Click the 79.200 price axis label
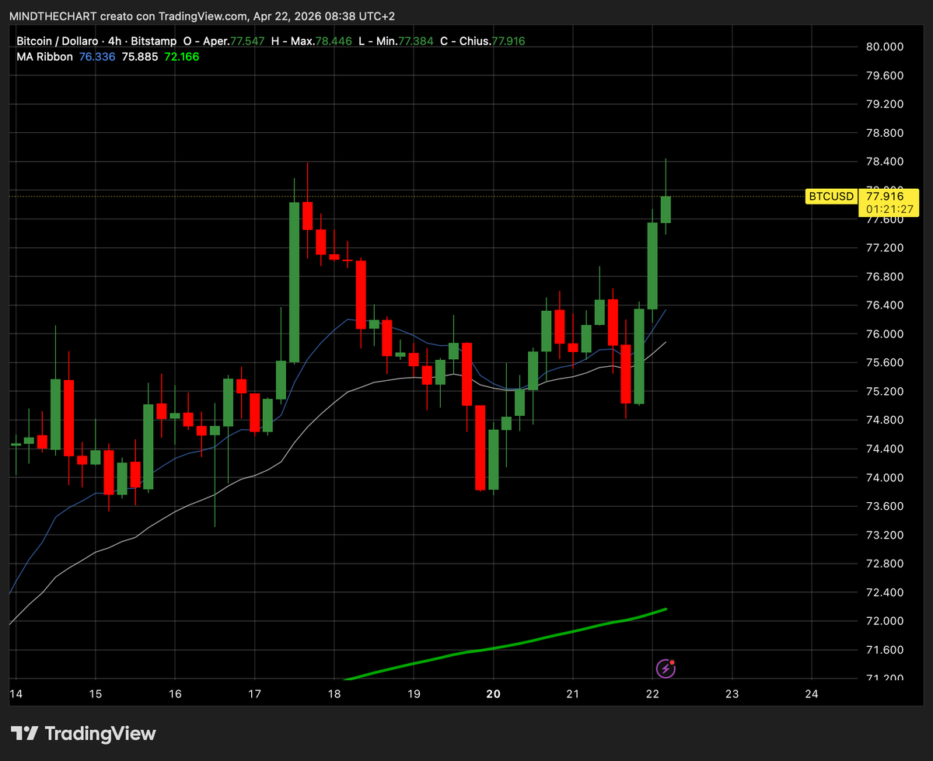This screenshot has width=933, height=761. (884, 104)
